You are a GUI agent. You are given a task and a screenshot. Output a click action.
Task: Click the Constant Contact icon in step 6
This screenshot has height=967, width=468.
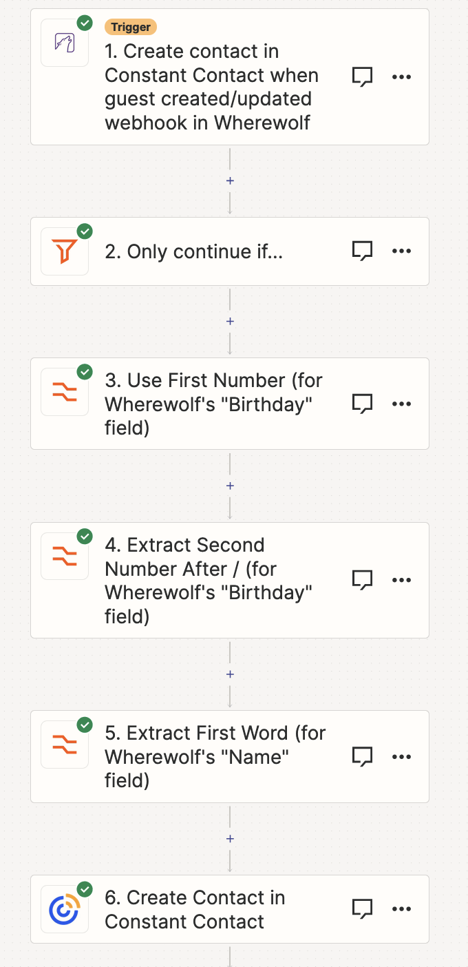(x=65, y=909)
